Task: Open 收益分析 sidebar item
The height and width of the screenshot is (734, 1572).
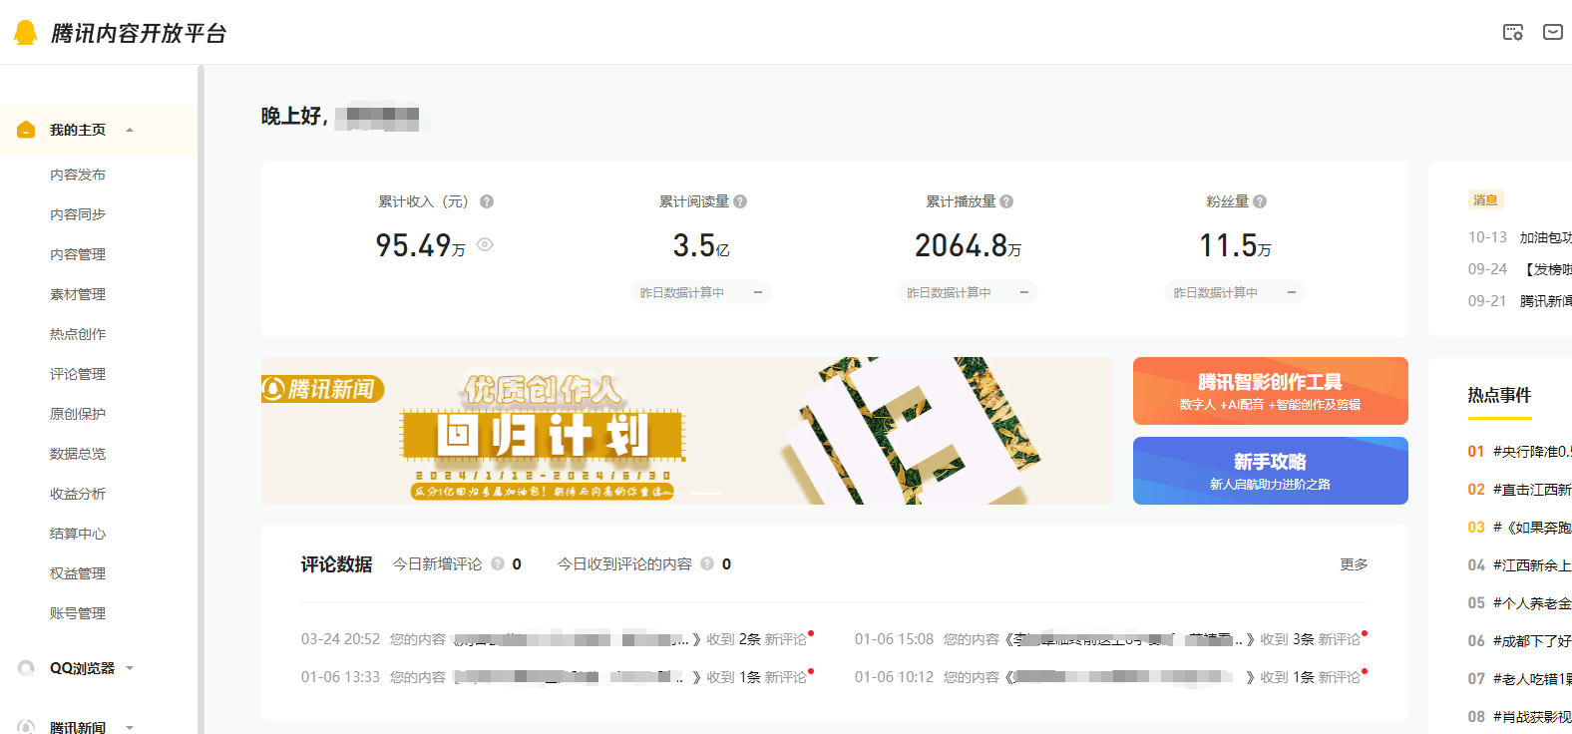Action: pos(78,494)
